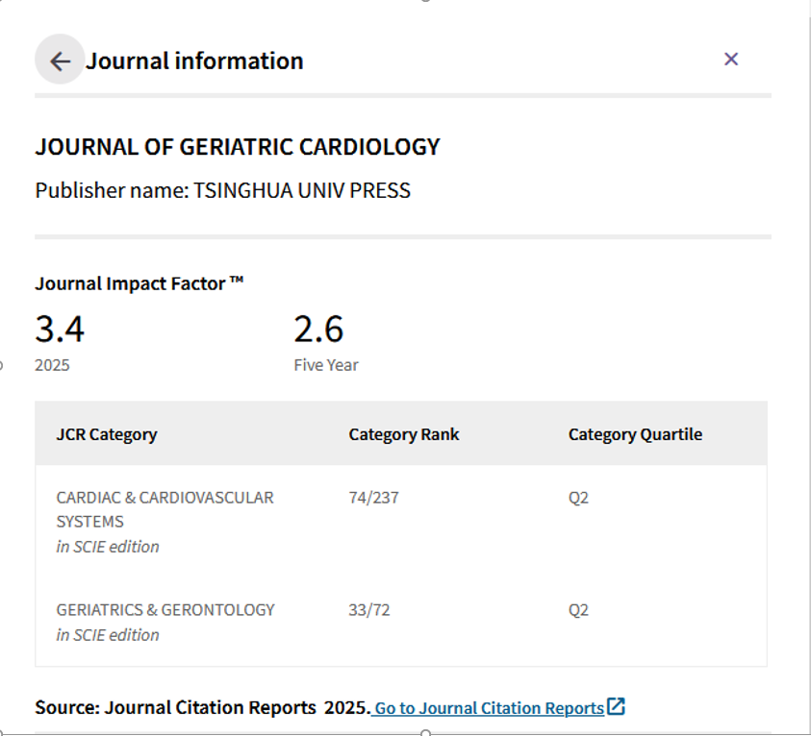
Task: Click the 33/72 category rank
Action: point(369,610)
